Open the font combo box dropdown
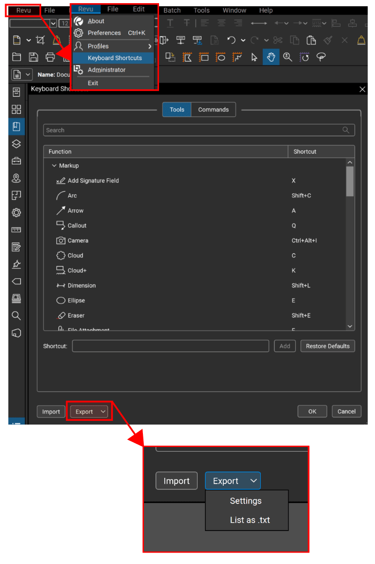 (53, 23)
